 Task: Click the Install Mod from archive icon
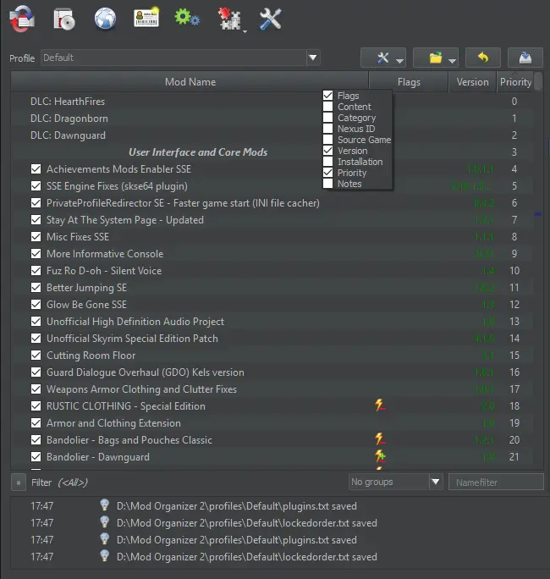click(64, 19)
